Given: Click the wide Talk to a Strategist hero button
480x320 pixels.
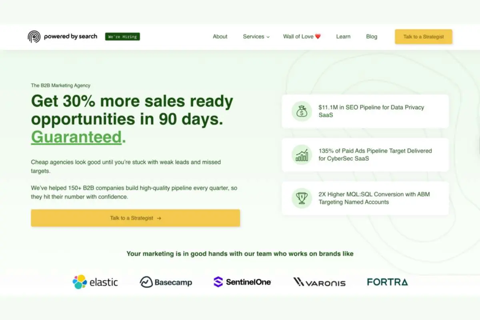Looking at the screenshot, I should pos(136,218).
